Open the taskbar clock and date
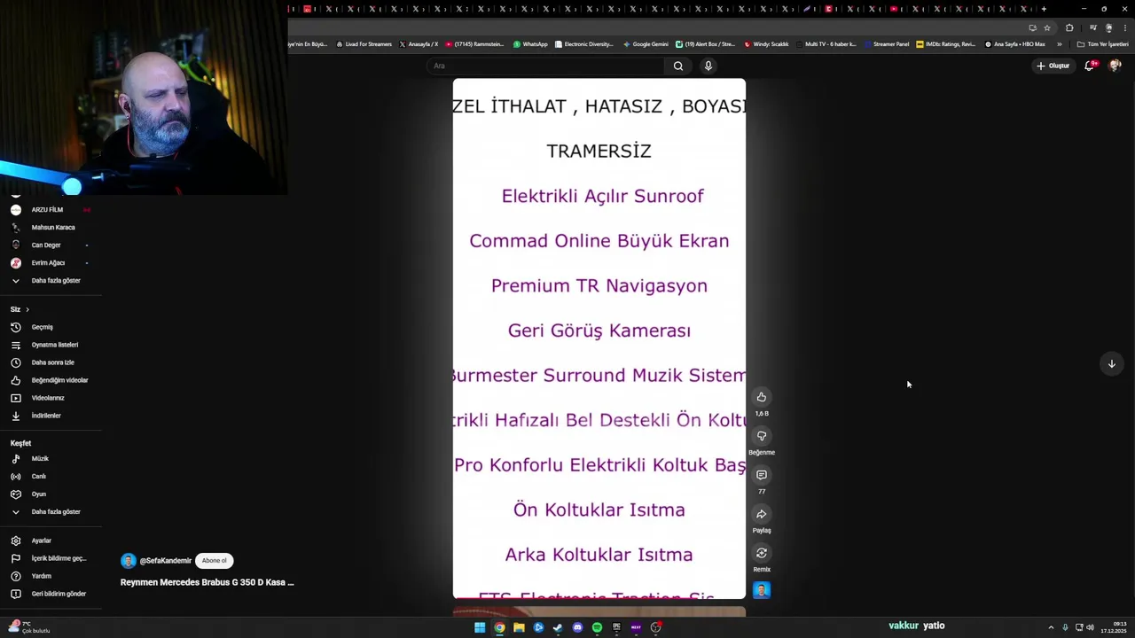 click(1114, 627)
